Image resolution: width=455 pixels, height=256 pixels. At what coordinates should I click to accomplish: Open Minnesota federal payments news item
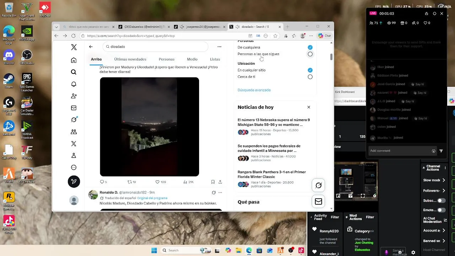click(x=274, y=153)
